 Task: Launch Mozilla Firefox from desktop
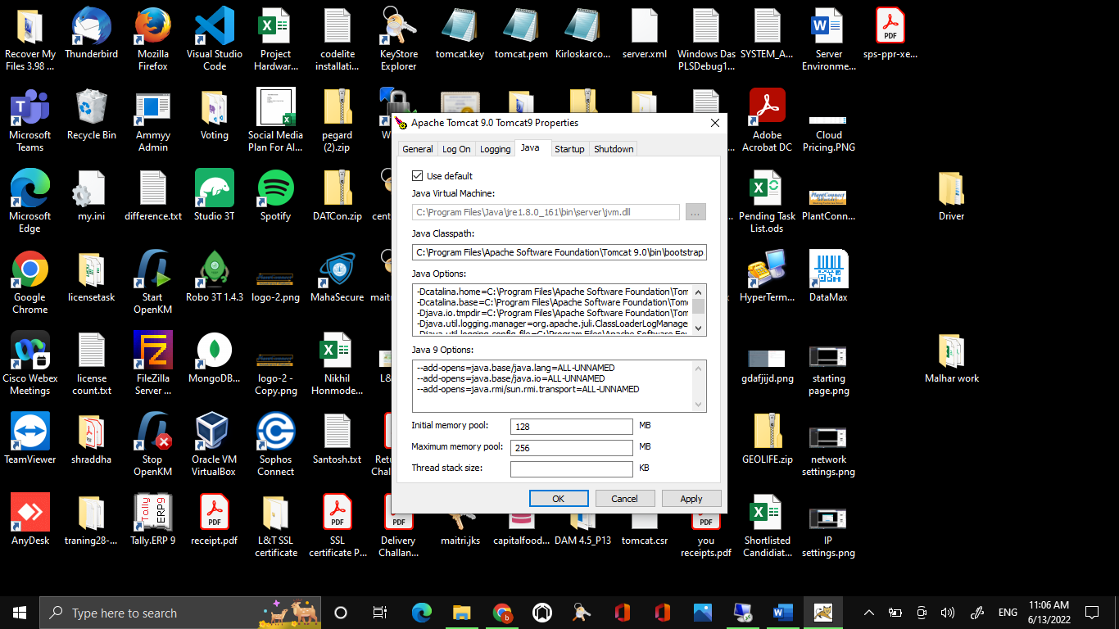152,38
